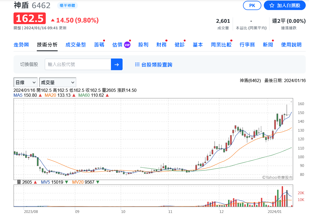The width and height of the screenshot is (309, 217).
Task: Click the 162.5 price badge
Action: click(x=29, y=18)
